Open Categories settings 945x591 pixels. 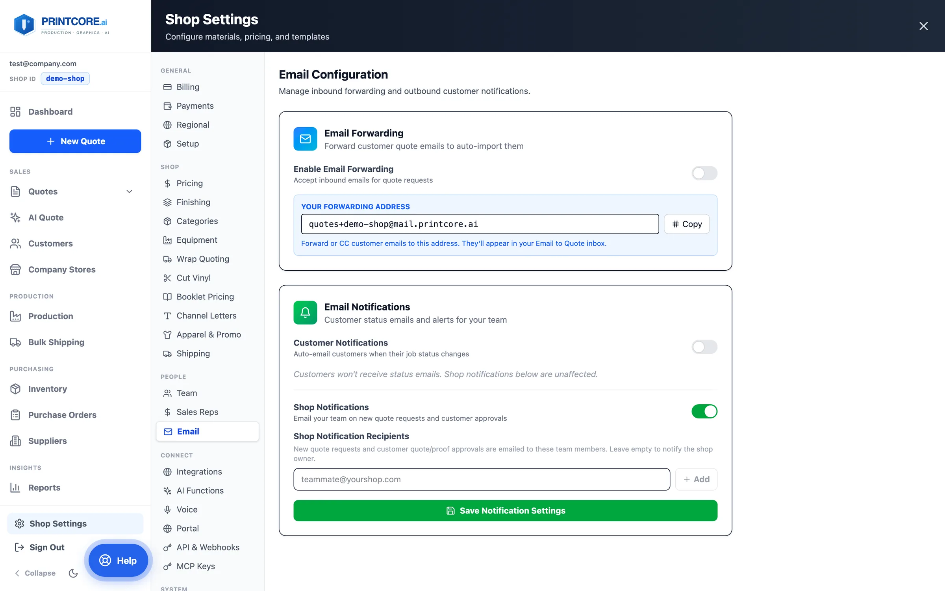click(208, 221)
